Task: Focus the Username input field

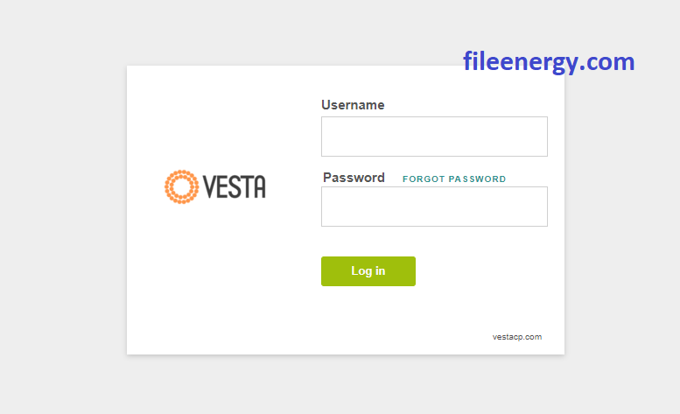Action: (434, 137)
